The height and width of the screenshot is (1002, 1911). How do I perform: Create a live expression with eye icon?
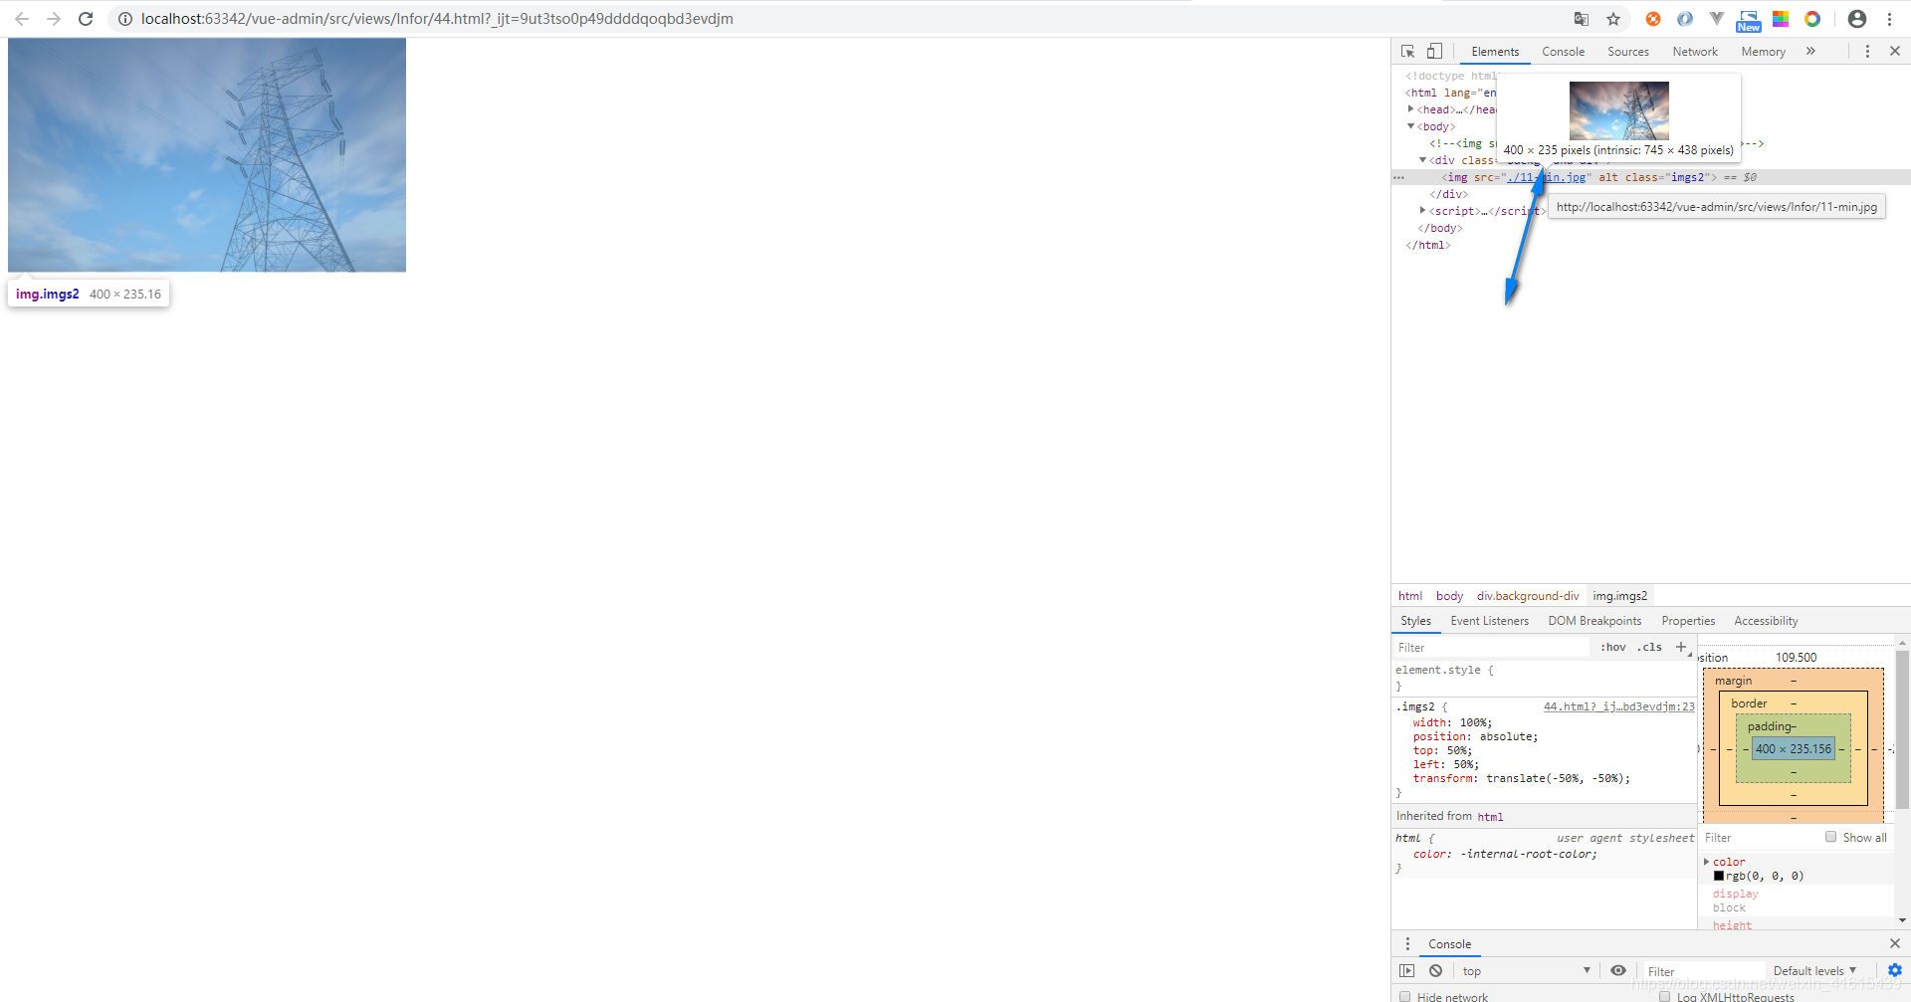click(1618, 971)
